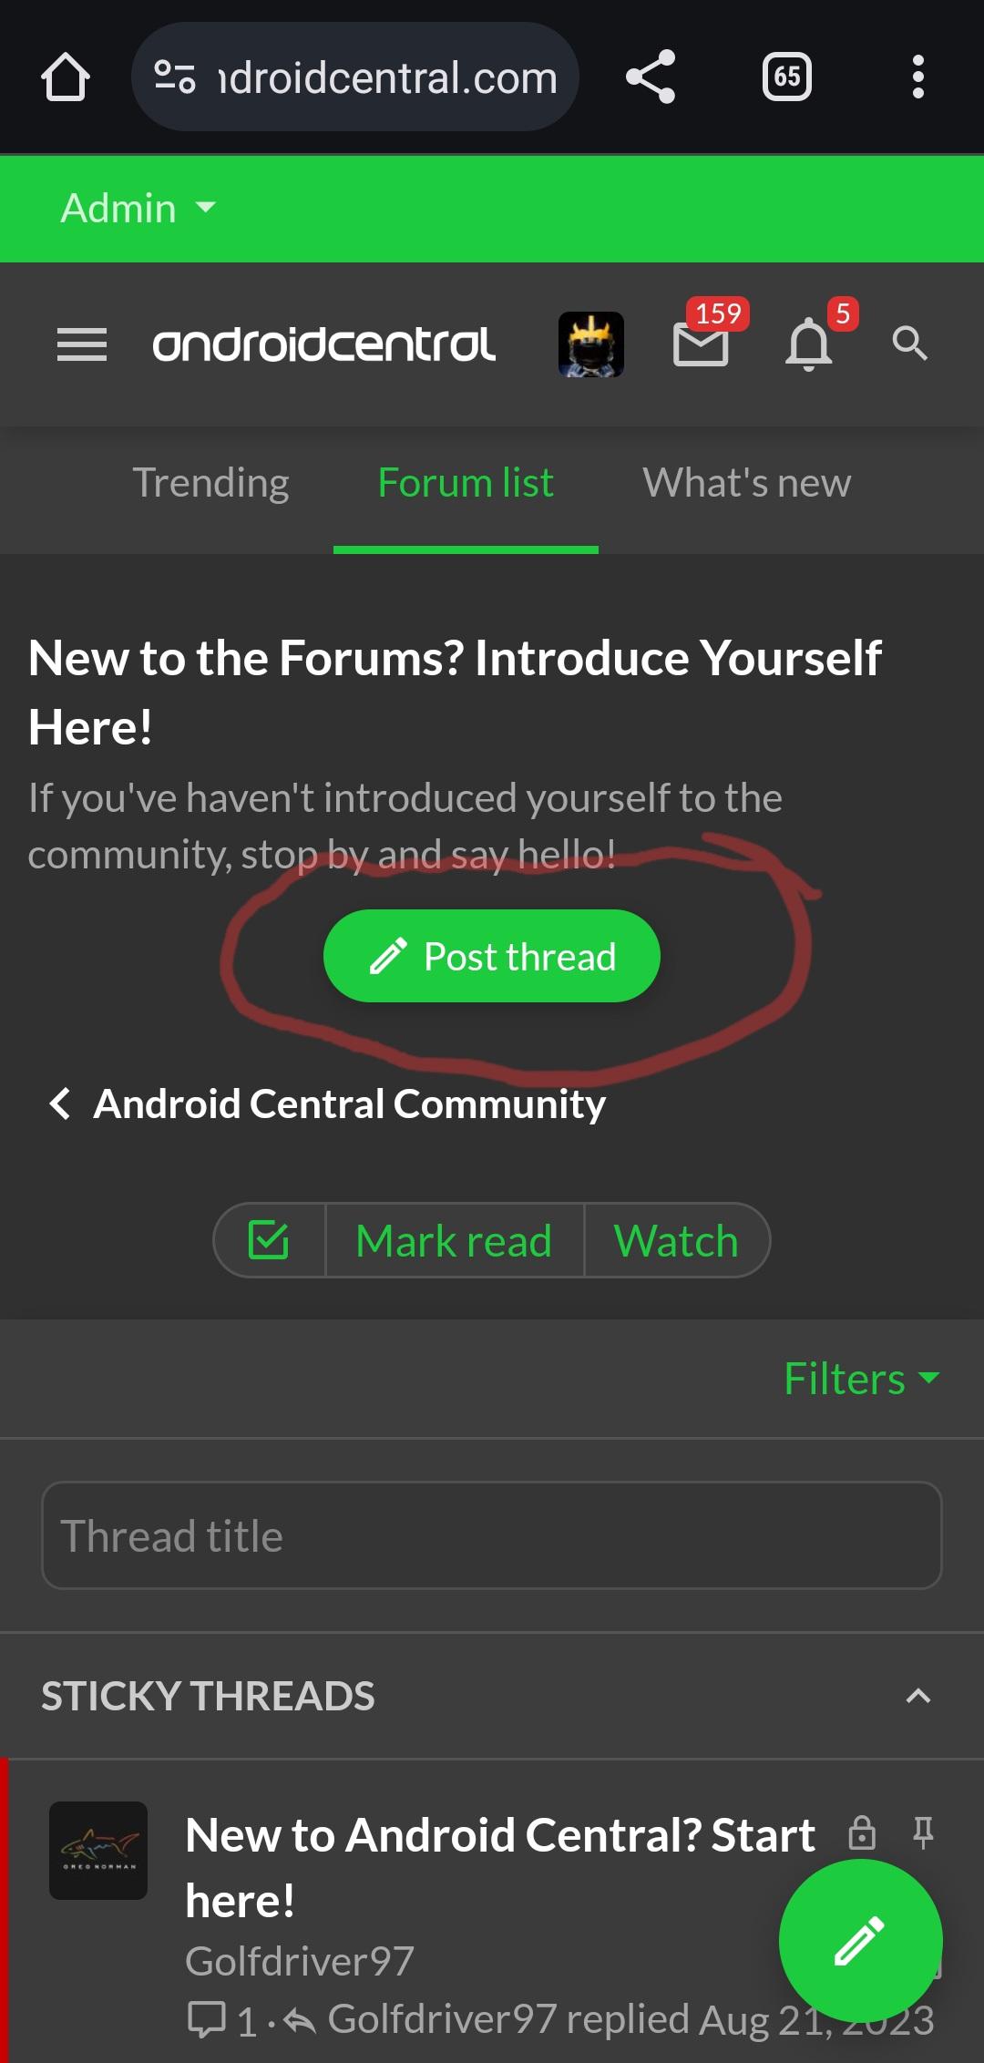The height and width of the screenshot is (2063, 984).
Task: Click the Mark read button
Action: point(454,1240)
